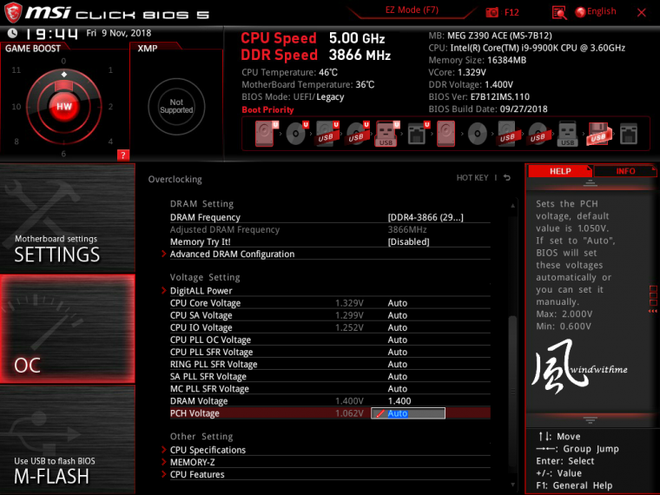
Task: Switch to the HELP tab
Action: [560, 171]
